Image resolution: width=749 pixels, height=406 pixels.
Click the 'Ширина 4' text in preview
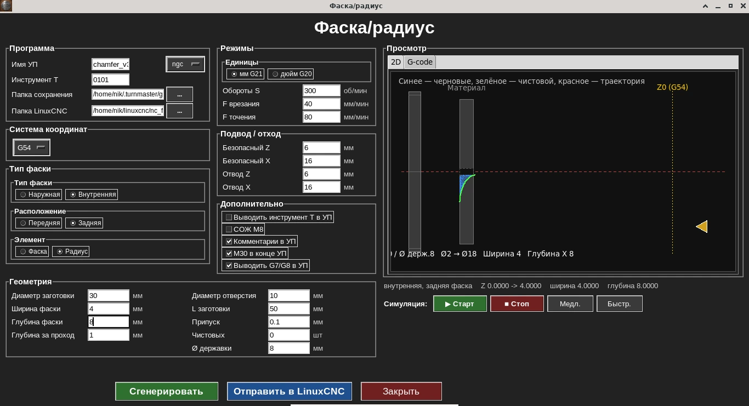coord(502,254)
